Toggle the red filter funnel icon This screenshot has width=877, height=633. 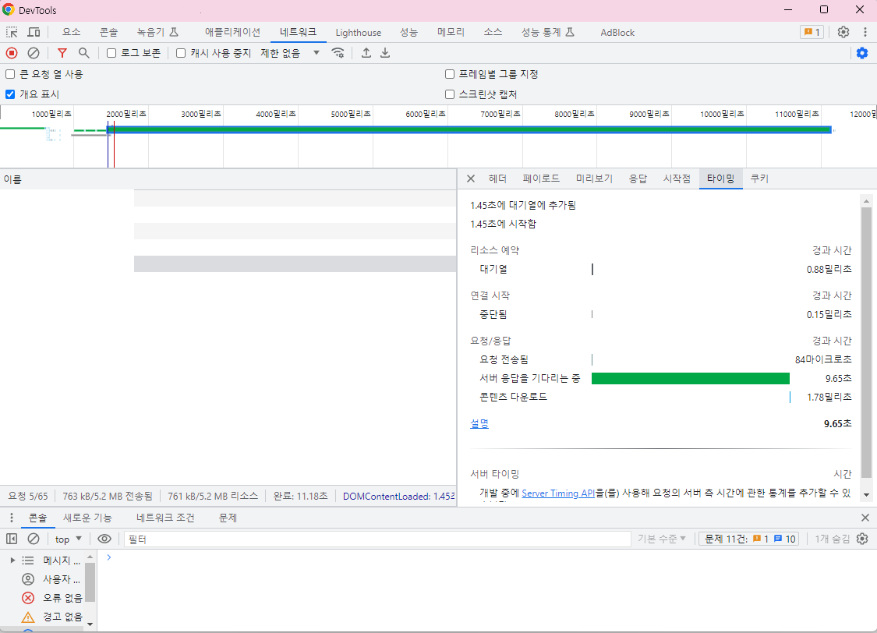coord(62,53)
